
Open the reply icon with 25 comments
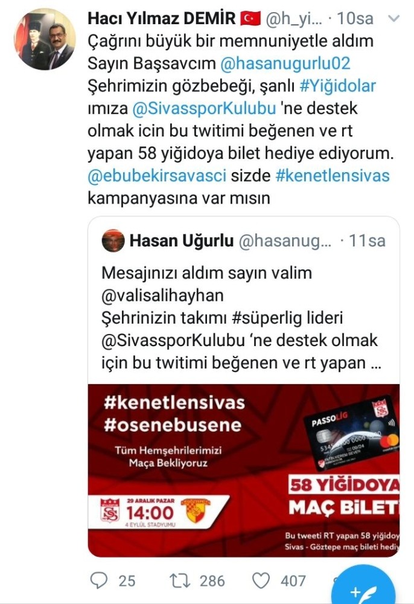tap(99, 580)
